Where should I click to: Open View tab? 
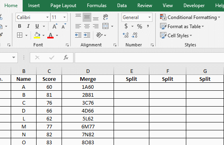coord(168,6)
